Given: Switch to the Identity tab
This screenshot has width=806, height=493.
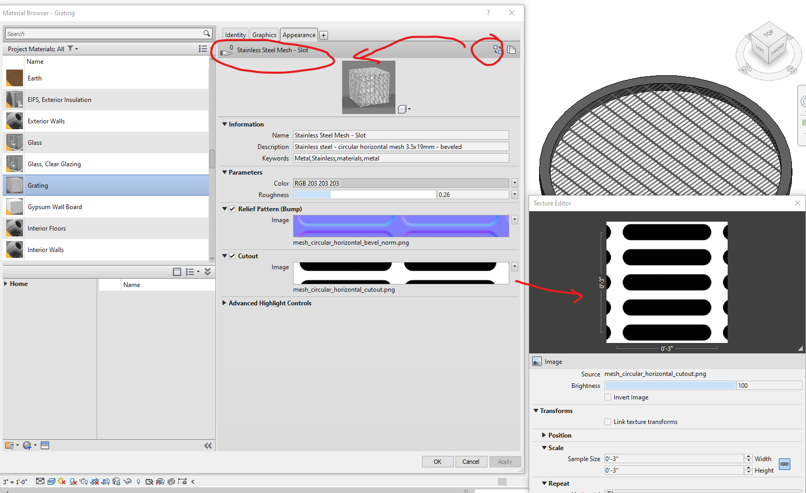Looking at the screenshot, I should click(236, 35).
